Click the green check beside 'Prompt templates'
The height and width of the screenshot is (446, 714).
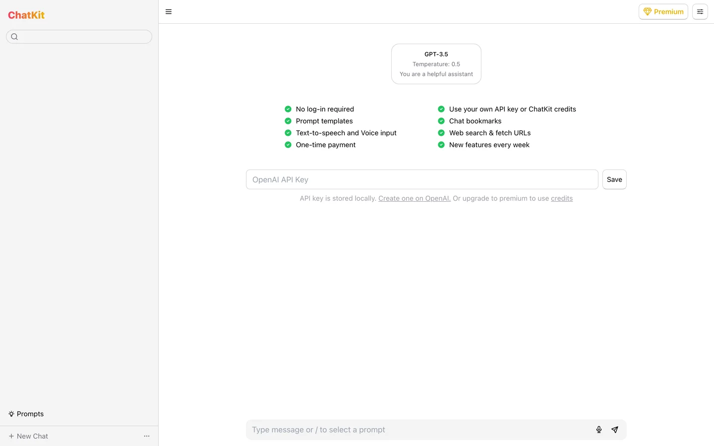click(288, 121)
